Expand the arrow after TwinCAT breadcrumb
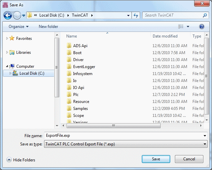The height and width of the screenshot is (170, 212). (x=92, y=15)
